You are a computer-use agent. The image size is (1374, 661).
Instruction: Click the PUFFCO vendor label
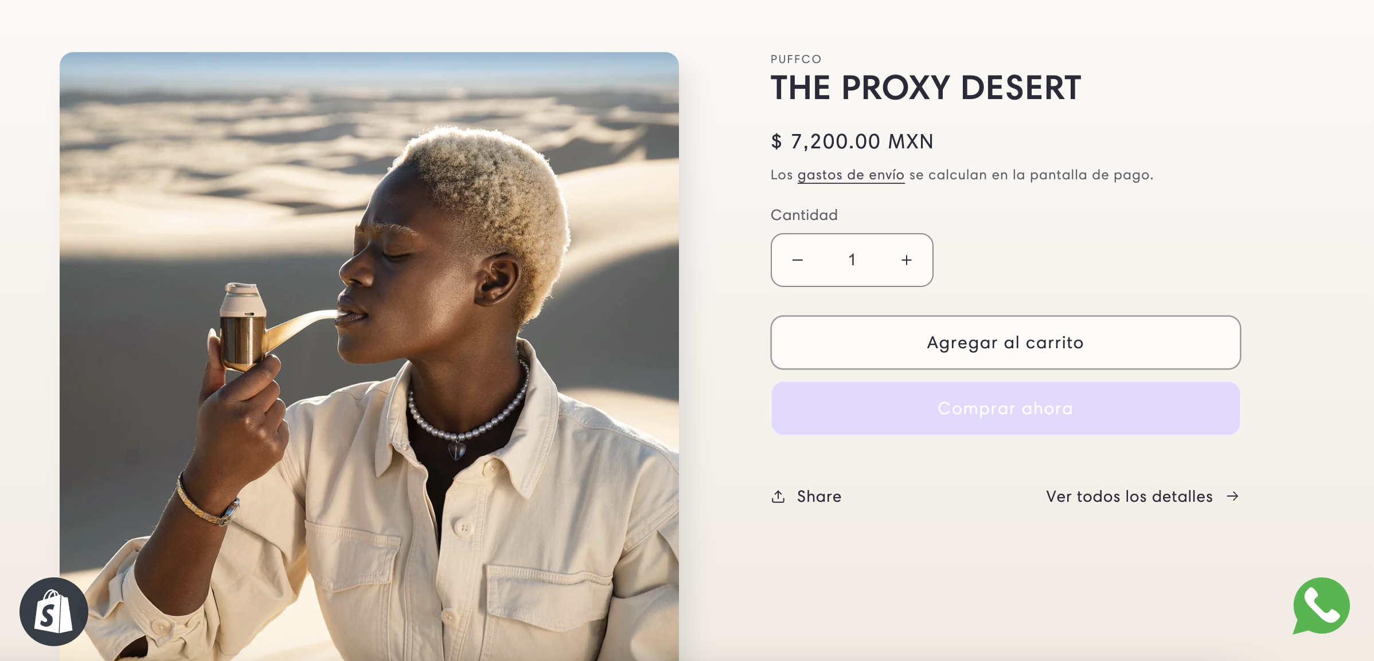(x=797, y=59)
